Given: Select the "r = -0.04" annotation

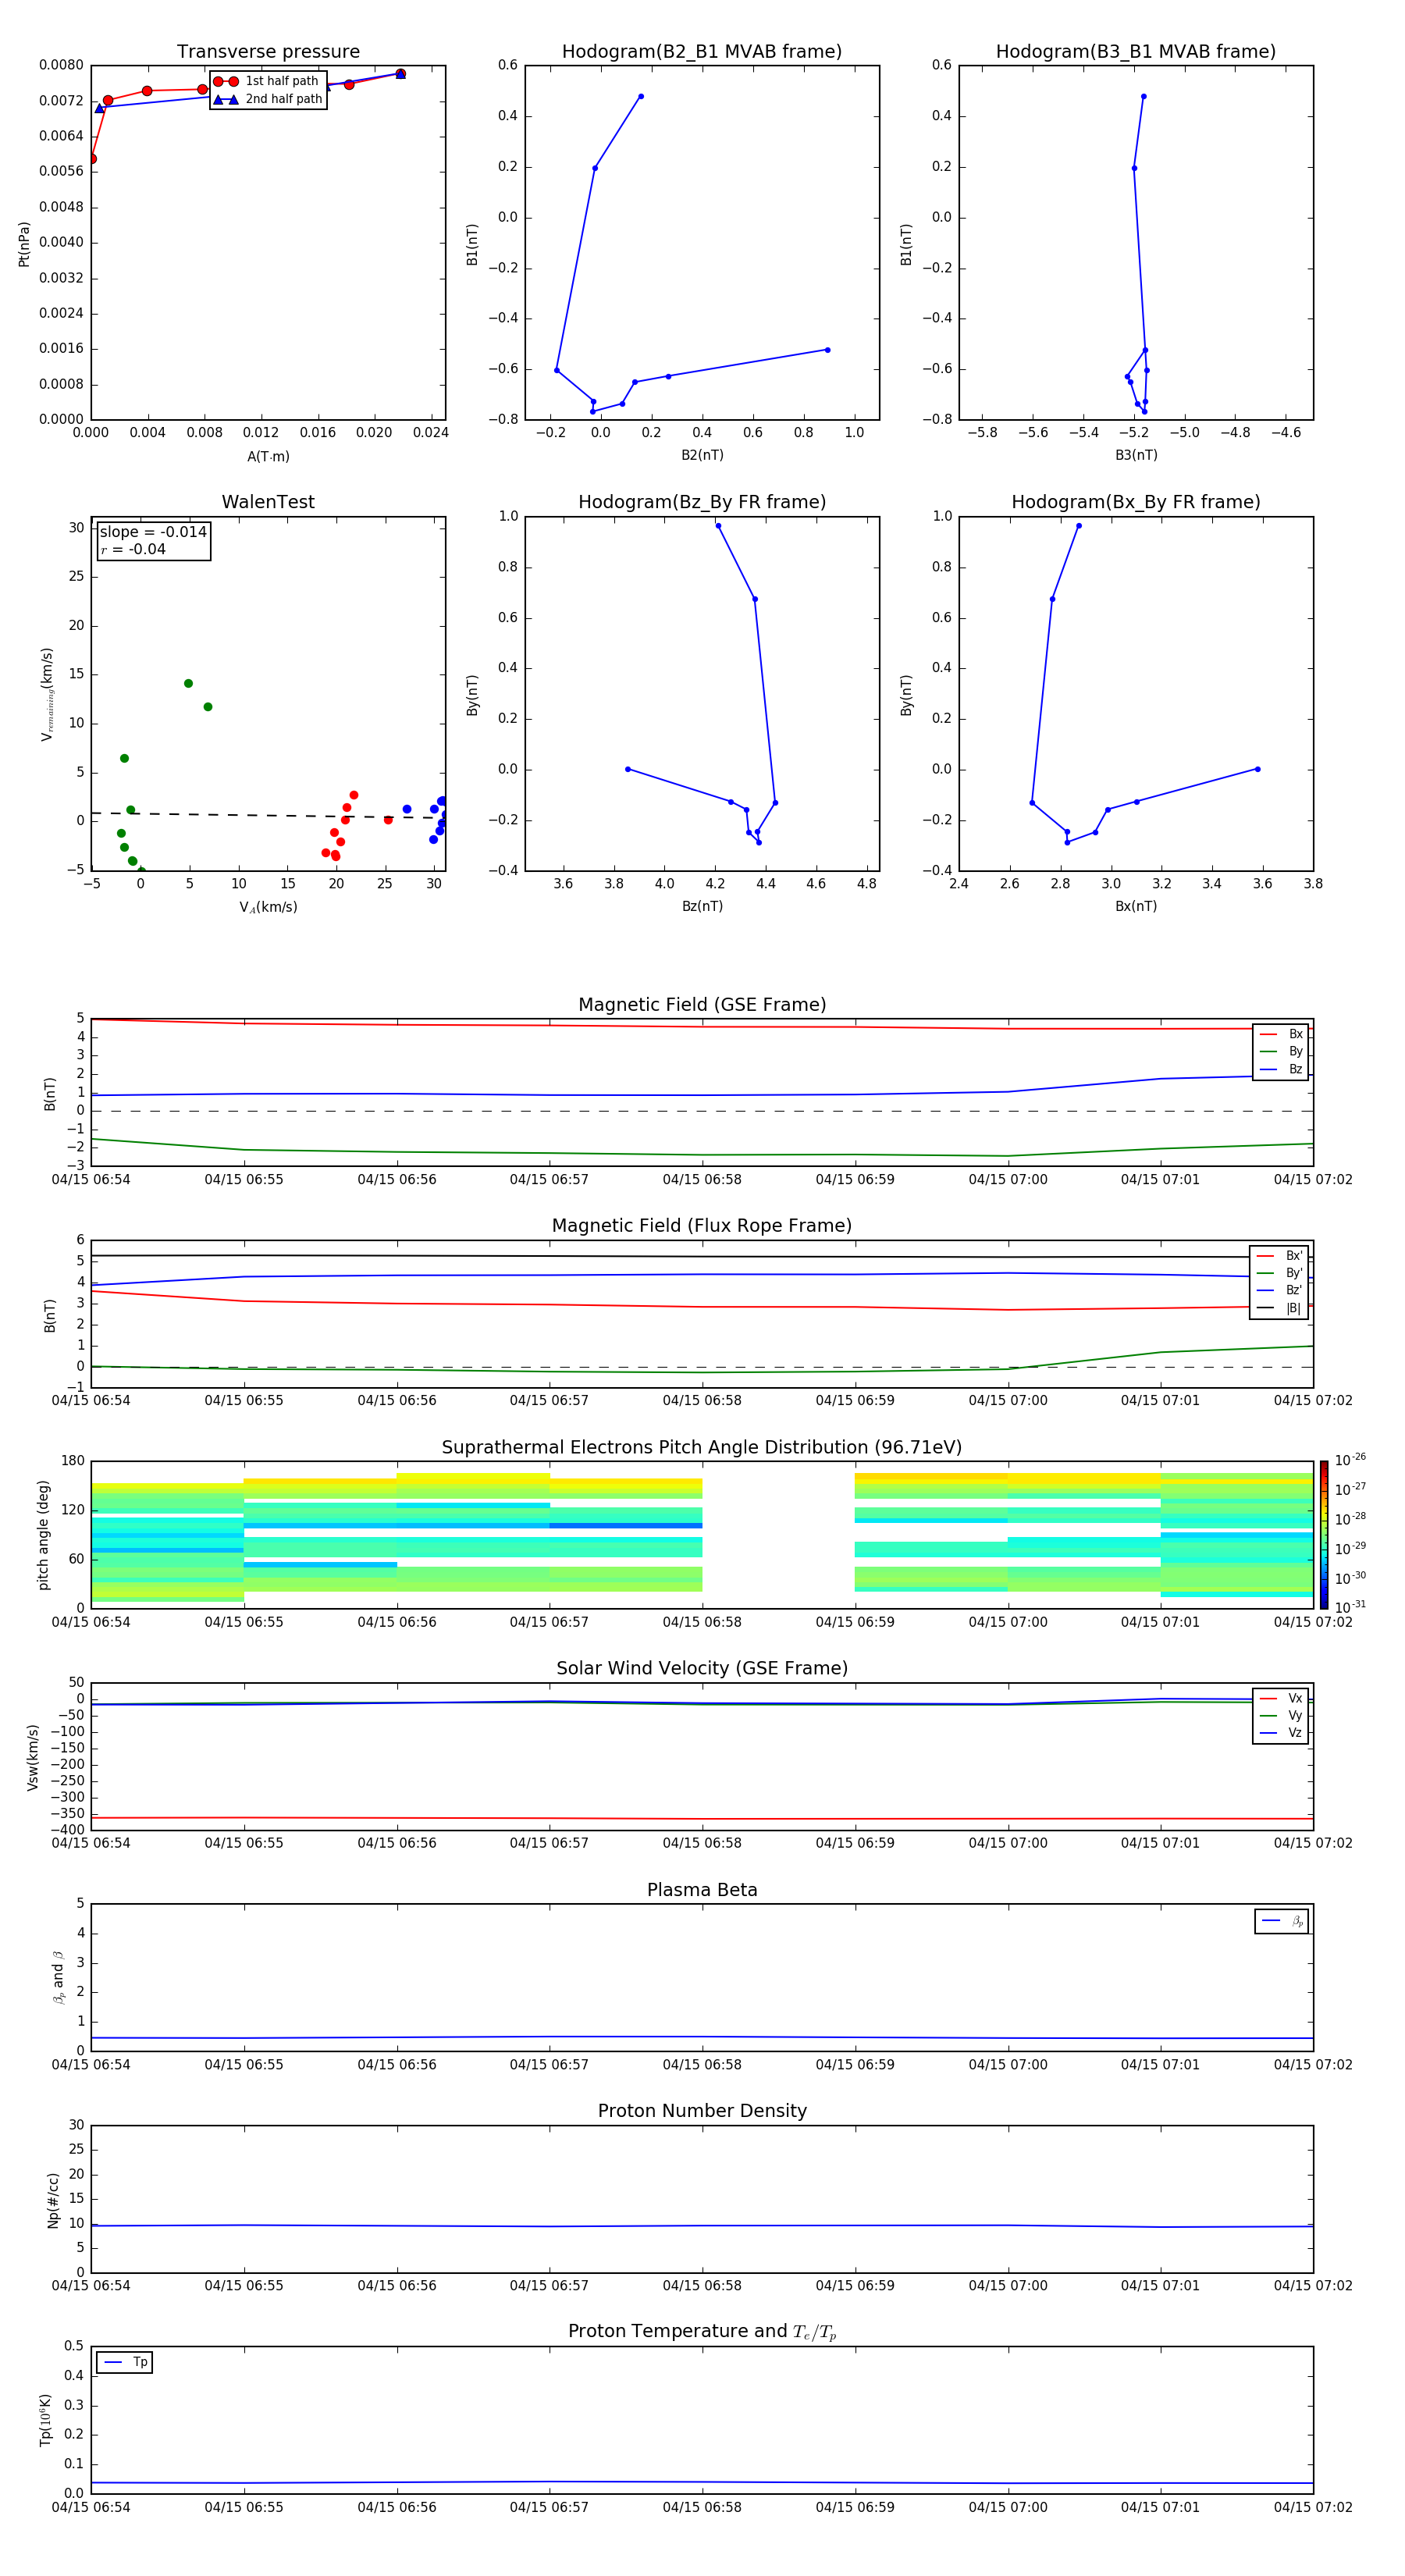Looking at the screenshot, I should tap(133, 549).
